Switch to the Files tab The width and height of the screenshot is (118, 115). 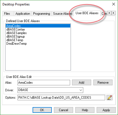[x=7, y=14]
